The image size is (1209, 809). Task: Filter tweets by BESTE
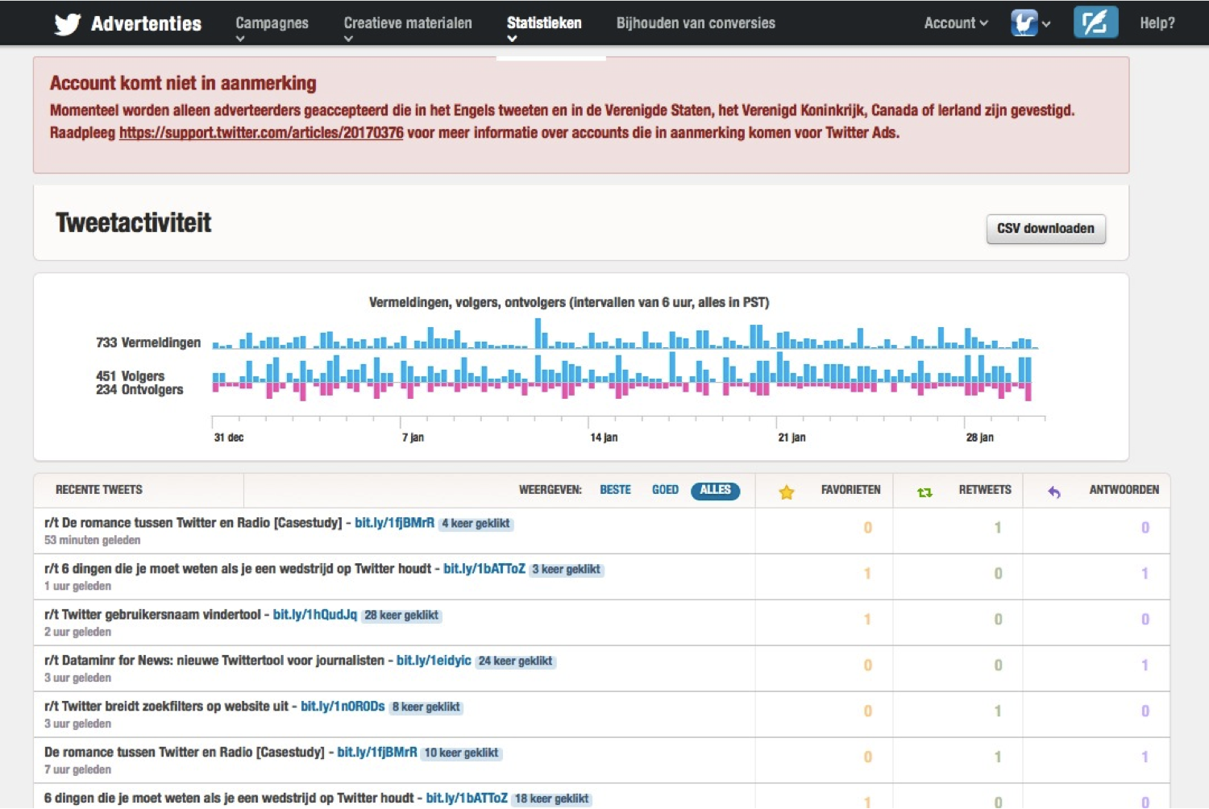click(x=615, y=489)
